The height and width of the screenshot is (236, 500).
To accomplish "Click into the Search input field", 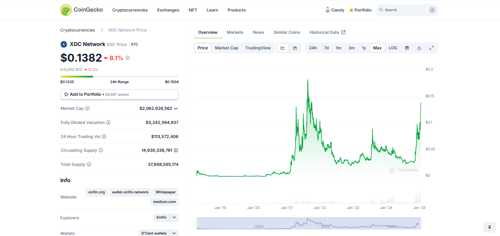I will [407, 10].
